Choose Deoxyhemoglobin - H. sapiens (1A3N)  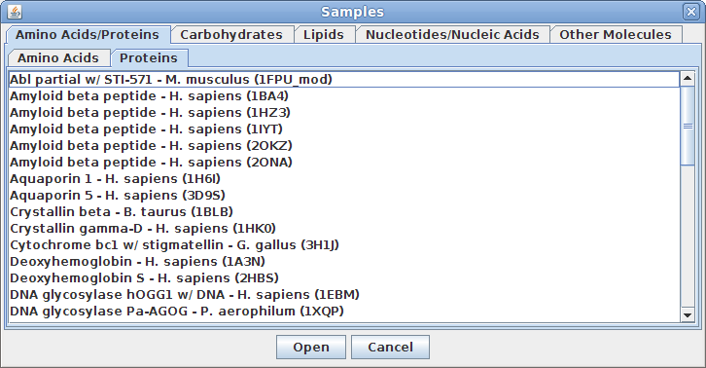coord(344,262)
